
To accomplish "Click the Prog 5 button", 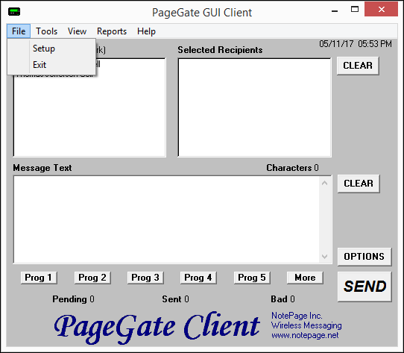I will (x=252, y=278).
